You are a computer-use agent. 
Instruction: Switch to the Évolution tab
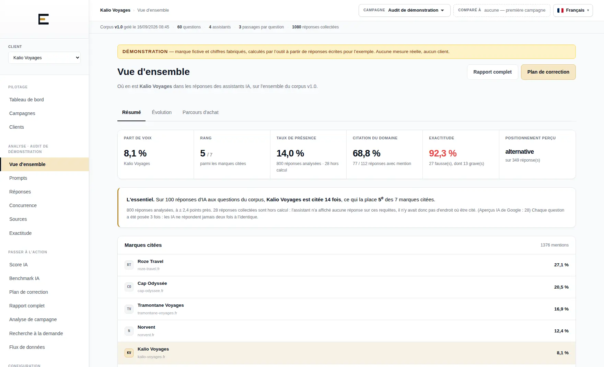pyautogui.click(x=162, y=112)
